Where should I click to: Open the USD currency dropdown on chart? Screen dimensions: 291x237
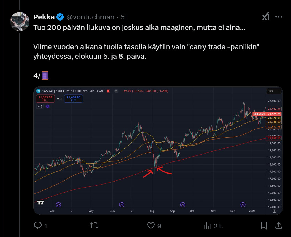click(x=274, y=91)
